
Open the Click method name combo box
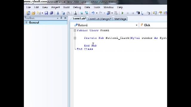tap(153, 25)
